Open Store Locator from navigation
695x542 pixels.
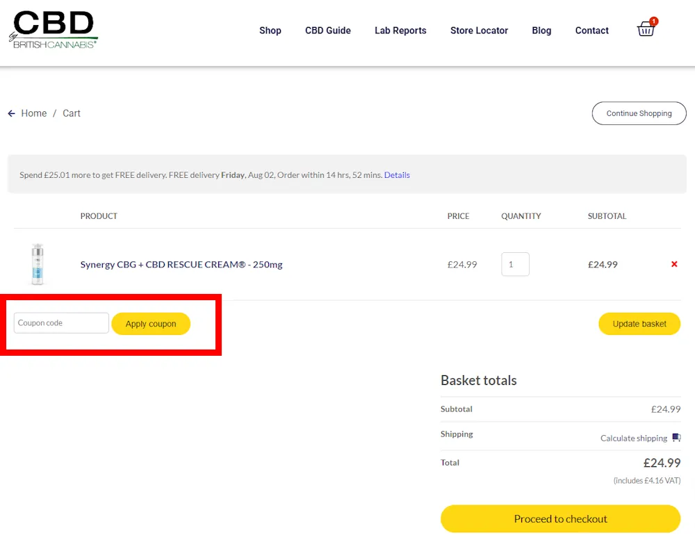[479, 31]
